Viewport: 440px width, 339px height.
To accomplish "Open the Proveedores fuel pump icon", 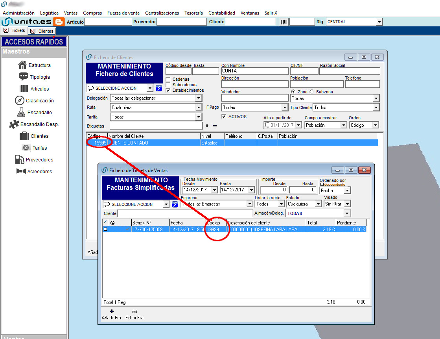I will pyautogui.click(x=20, y=159).
